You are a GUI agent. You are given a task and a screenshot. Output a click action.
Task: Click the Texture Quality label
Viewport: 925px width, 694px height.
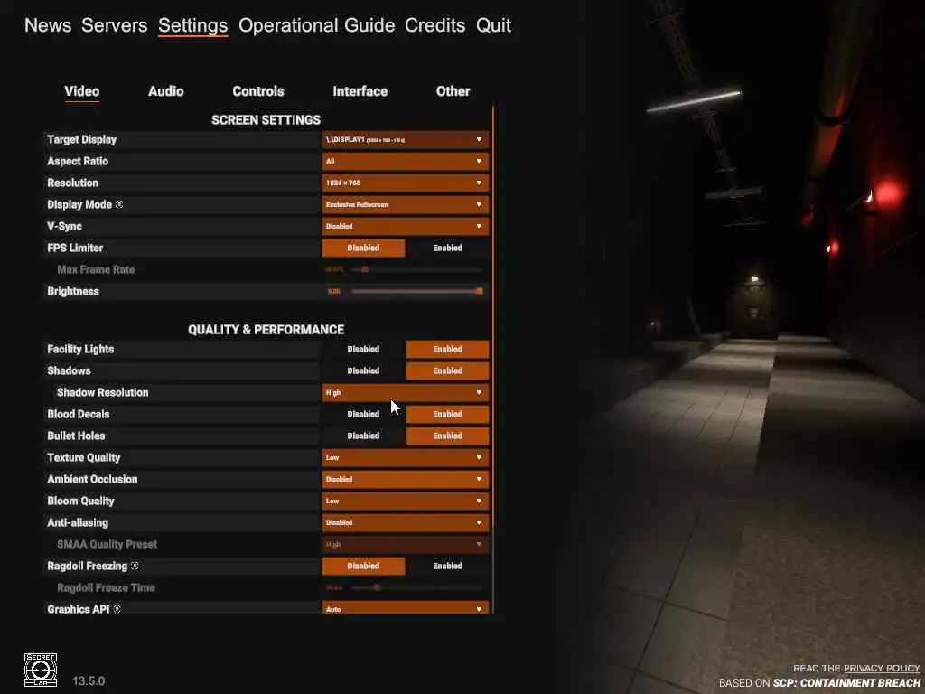(84, 457)
